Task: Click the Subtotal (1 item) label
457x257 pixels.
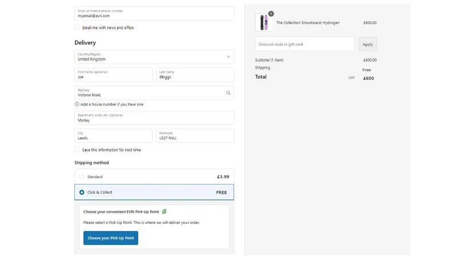Action: click(x=269, y=60)
